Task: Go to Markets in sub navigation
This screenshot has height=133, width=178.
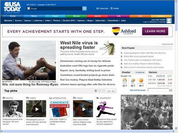Action: pos(8,21)
